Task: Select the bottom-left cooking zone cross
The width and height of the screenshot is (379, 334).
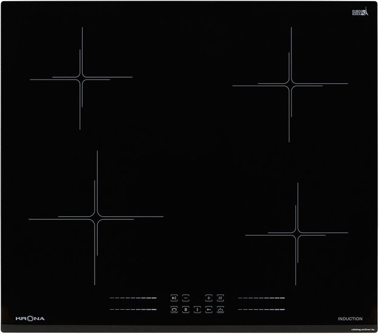Action: pyautogui.click(x=96, y=217)
